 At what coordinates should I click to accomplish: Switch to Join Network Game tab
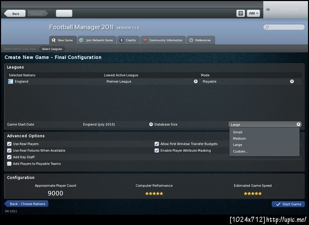[97, 40]
